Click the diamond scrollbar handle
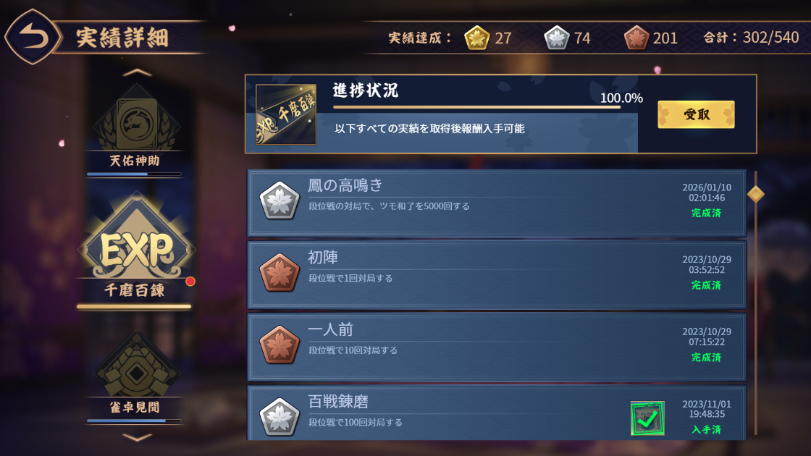This screenshot has width=811, height=456. click(x=756, y=195)
